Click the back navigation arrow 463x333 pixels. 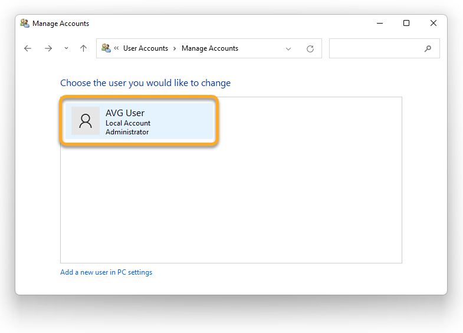coord(28,49)
